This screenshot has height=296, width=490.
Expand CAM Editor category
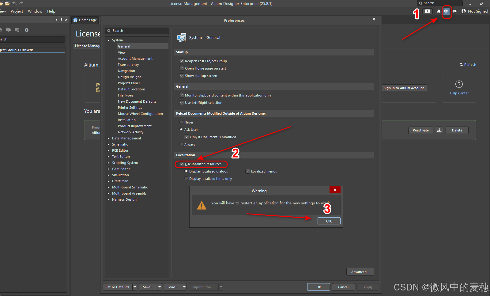pos(108,169)
